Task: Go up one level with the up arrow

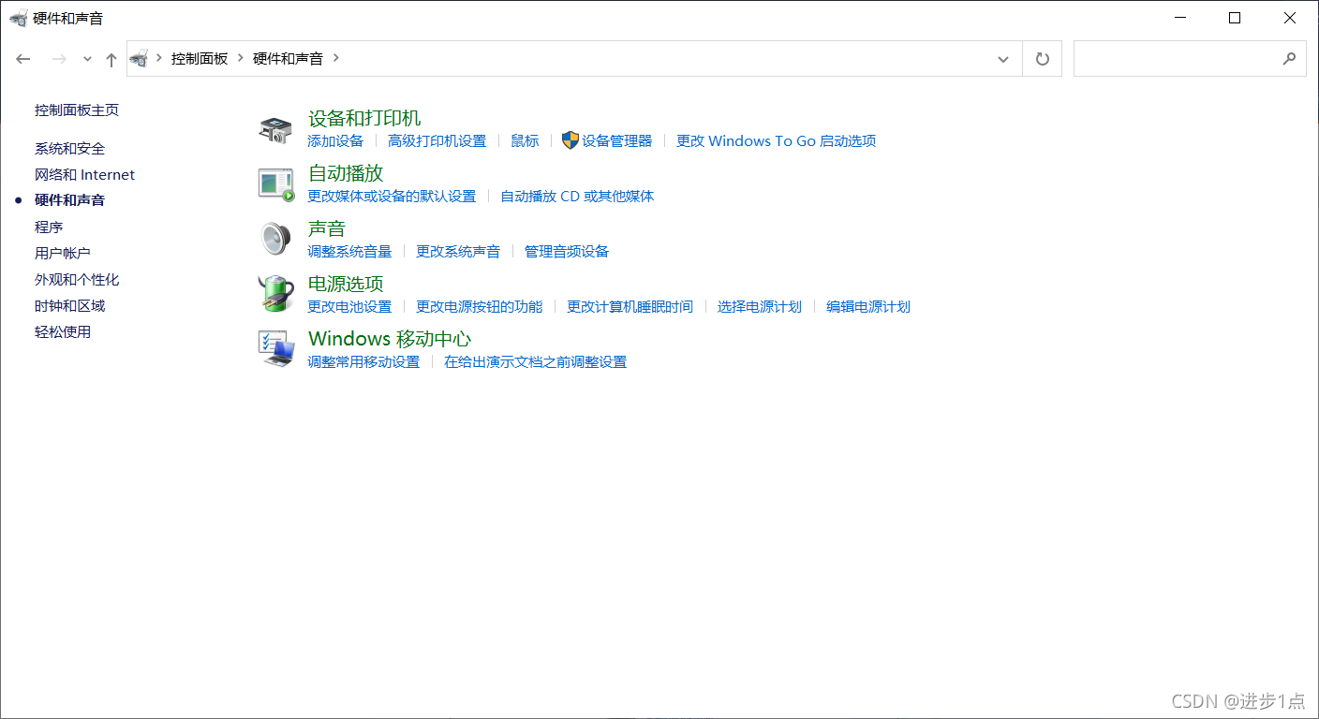Action: 111,59
